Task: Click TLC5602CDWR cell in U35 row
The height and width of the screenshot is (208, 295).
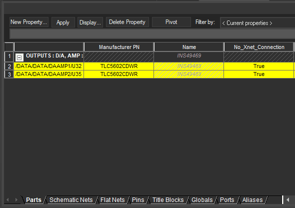Action: point(119,74)
